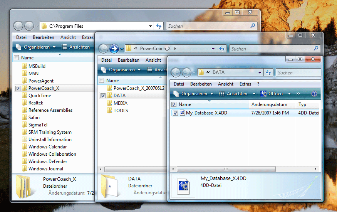Screen dimensions: 337x212
Task: Open the PowerCoach_X address bar dropdown
Action: (x=213, y=49)
